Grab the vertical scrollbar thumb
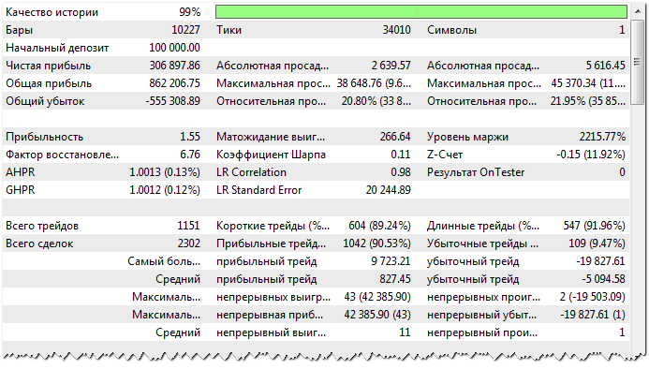 [x=638, y=62]
